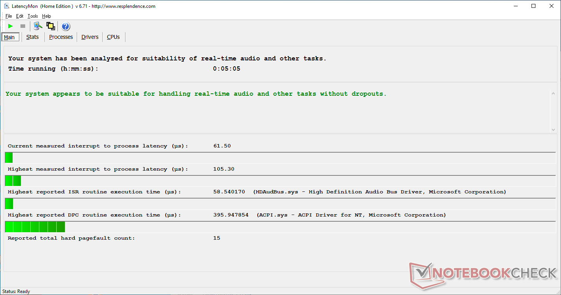Viewport: 561px width, 295px height.
Task: Click the Status: Ready status bar text
Action: tap(16, 291)
